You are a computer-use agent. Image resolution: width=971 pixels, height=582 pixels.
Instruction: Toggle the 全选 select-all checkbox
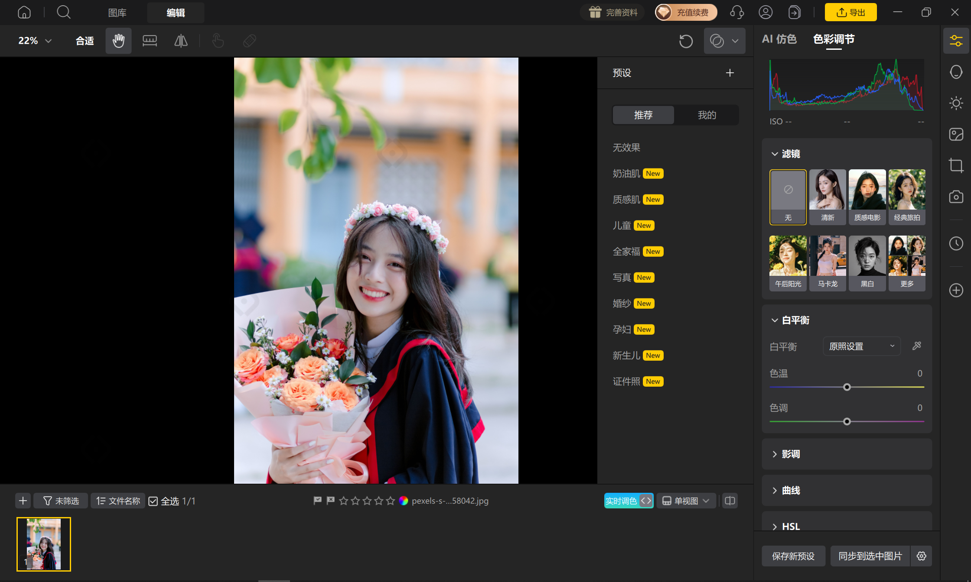click(x=153, y=501)
